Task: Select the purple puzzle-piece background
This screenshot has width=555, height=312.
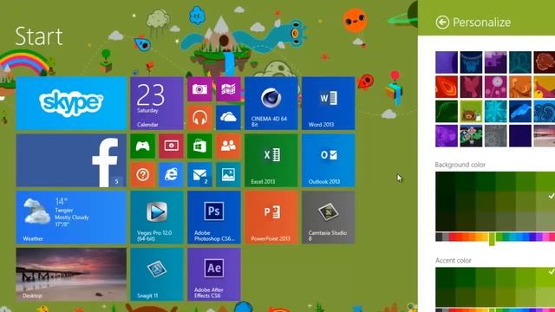Action: pos(495,62)
